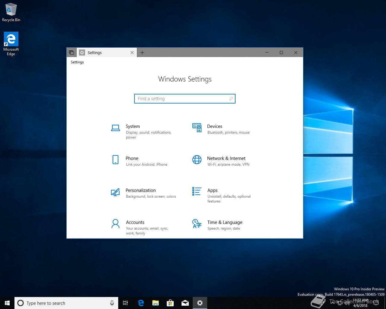
Task: Click the microphone icon in taskbar search
Action: (x=112, y=303)
